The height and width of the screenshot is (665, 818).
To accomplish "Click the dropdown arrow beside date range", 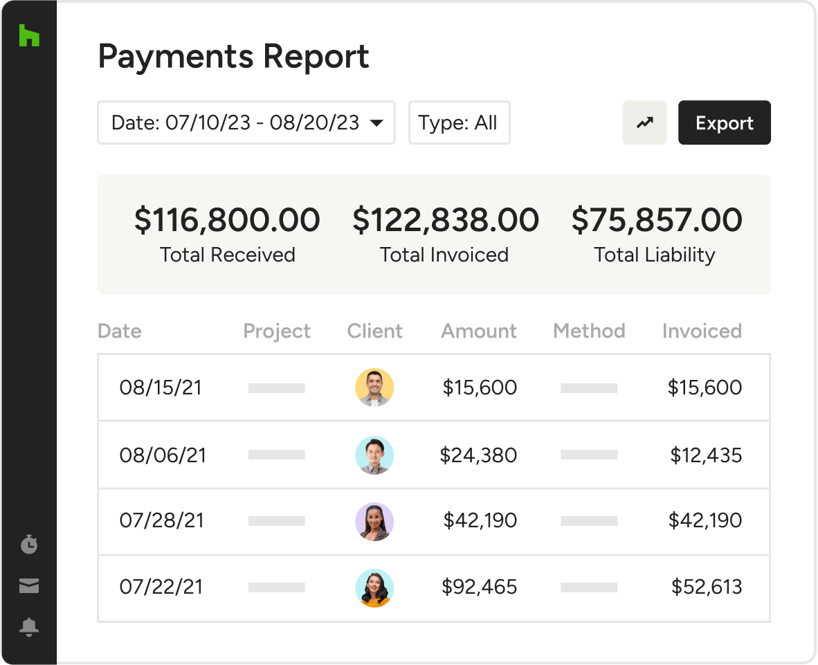I will 376,123.
